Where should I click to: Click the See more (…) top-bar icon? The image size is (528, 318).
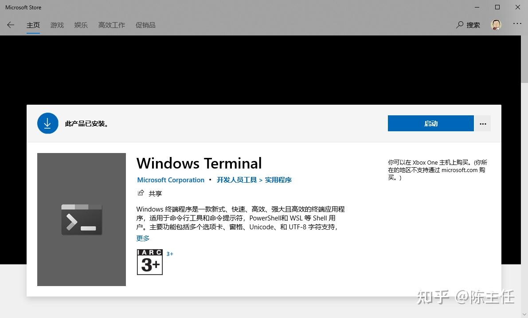click(517, 24)
